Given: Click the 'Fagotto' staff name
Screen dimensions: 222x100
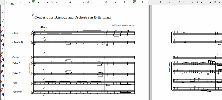Looking at the screenshot, I should (x=15, y=57).
